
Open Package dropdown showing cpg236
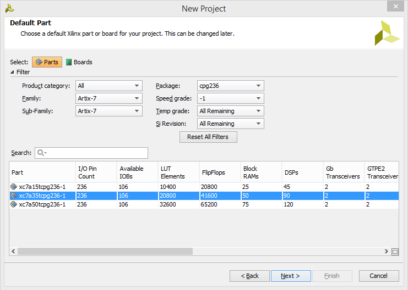click(231, 86)
